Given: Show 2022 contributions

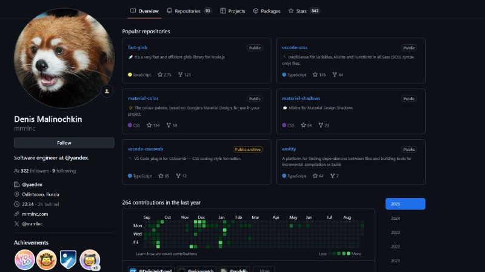Looking at the screenshot, I should (395, 247).
